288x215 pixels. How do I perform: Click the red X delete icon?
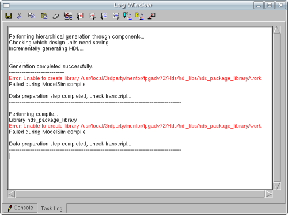coord(68,16)
